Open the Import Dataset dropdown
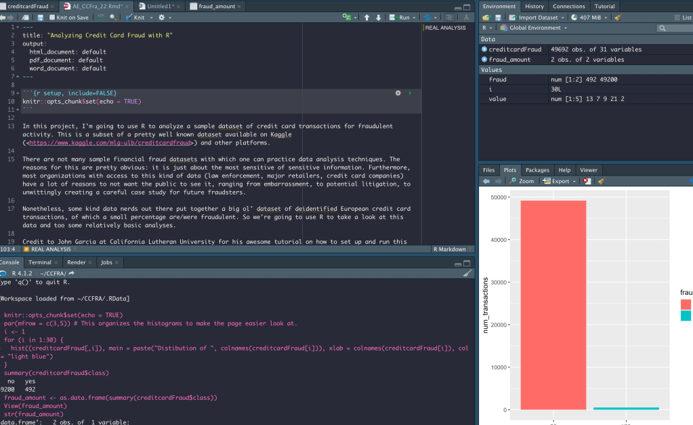 539,17
